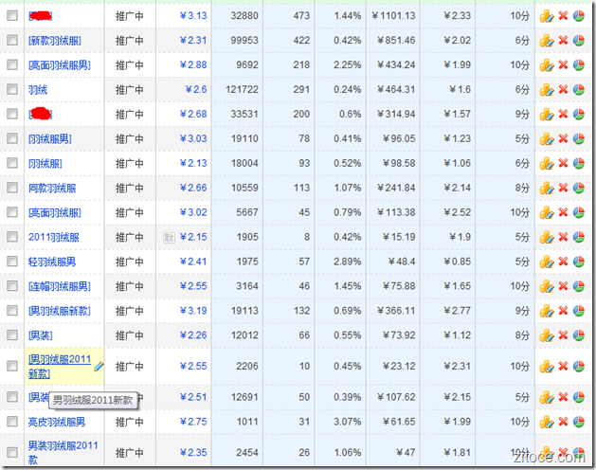Click the [亮面羽绒服] keyword link
Screen dimensions: 596x470
click(55, 212)
